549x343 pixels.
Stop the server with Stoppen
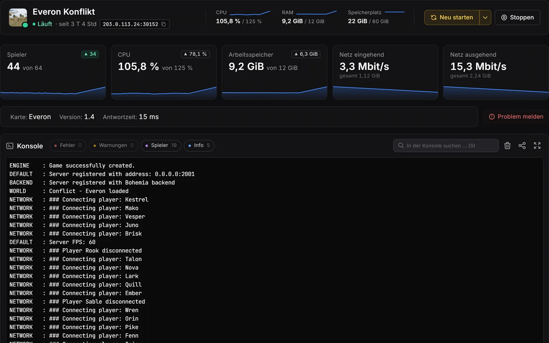(517, 17)
